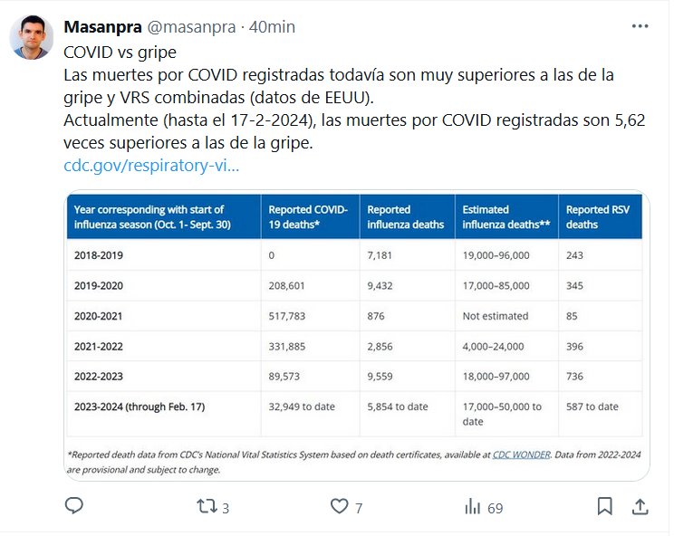Image resolution: width=674 pixels, height=536 pixels.
Task: Click the 'Reported COVID-19 deaths' column header
Action: (310, 216)
